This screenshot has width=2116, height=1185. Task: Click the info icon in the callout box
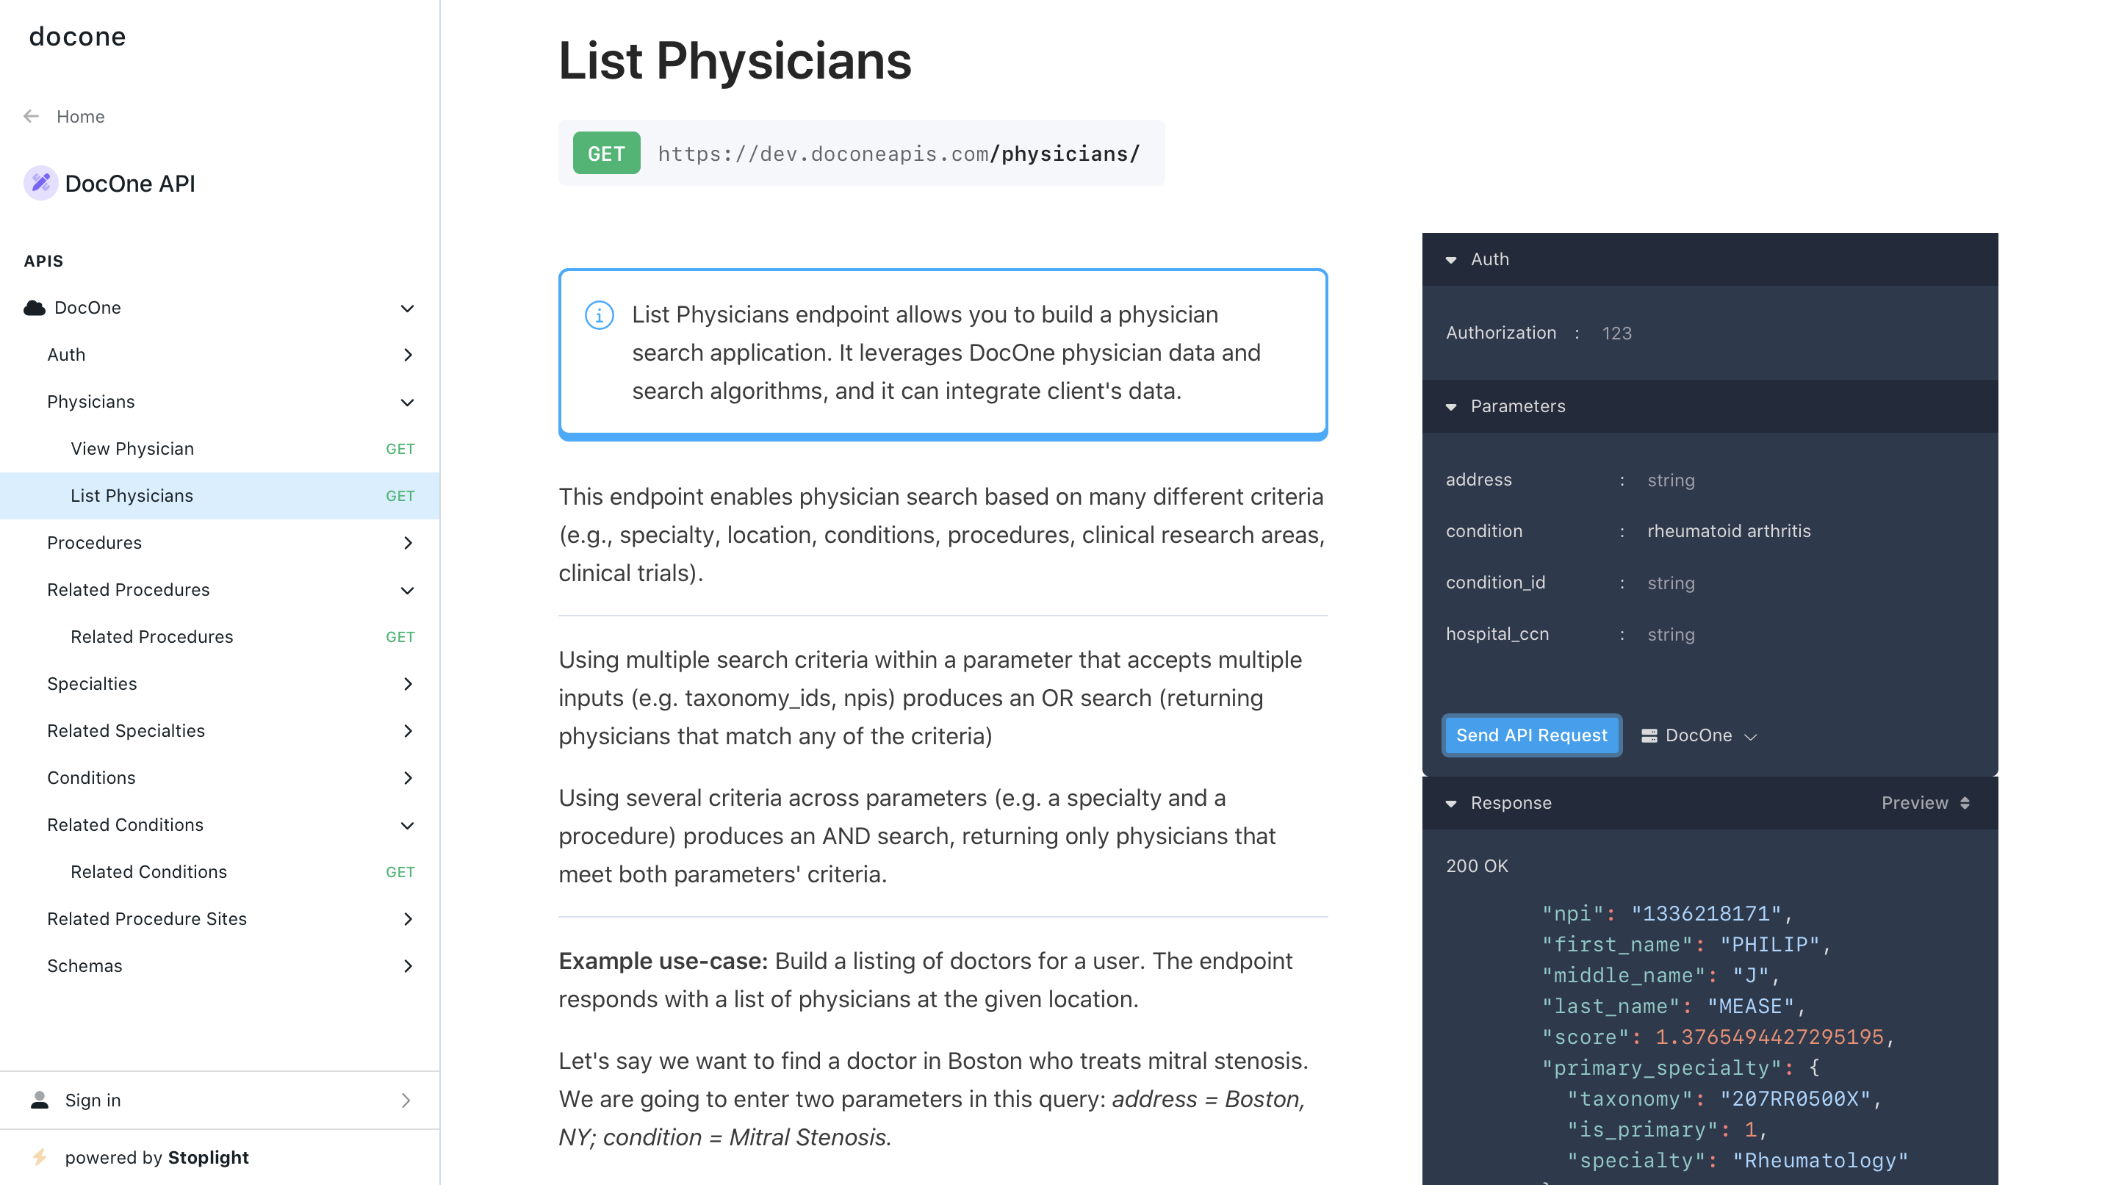point(599,314)
